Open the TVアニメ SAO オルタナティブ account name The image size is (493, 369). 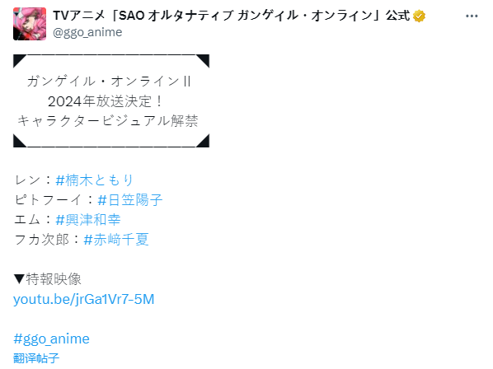click(232, 16)
